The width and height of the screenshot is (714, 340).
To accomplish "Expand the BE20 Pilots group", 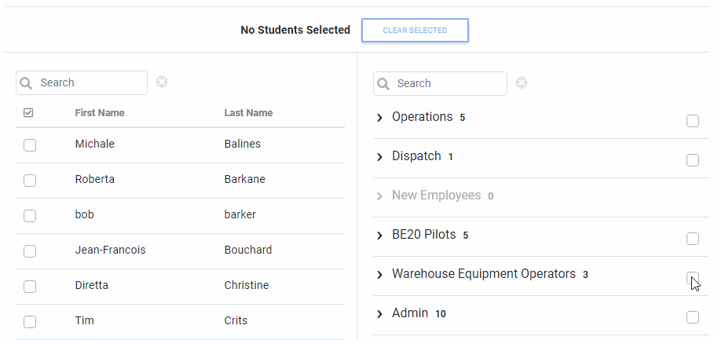I will 380,236.
